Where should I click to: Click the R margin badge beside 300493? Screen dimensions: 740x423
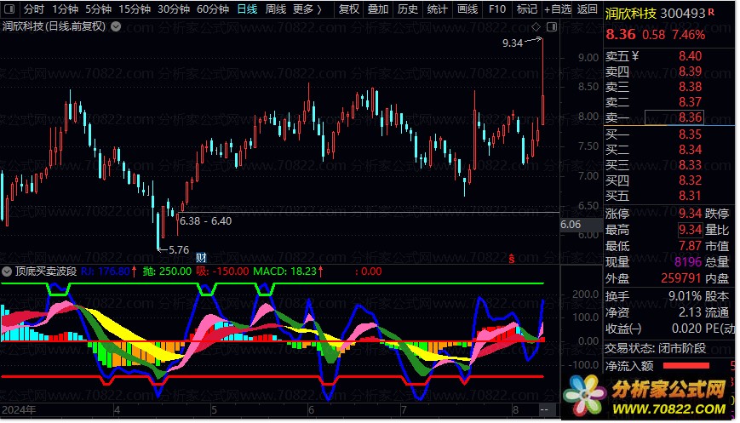[711, 12]
